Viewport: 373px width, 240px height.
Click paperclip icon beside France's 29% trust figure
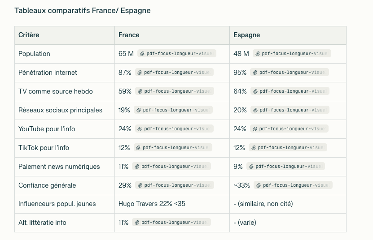[140, 185]
